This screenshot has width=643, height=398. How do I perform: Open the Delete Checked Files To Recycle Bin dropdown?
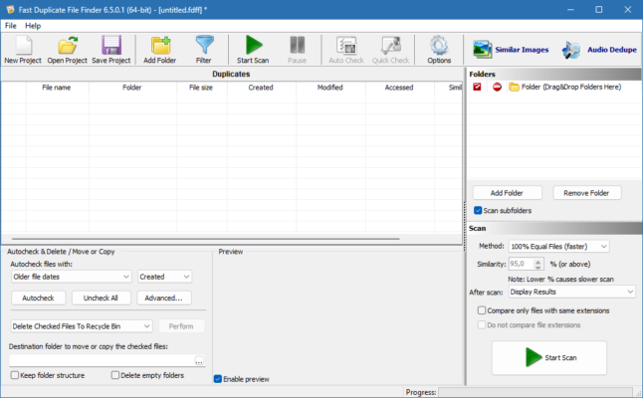pos(82,326)
